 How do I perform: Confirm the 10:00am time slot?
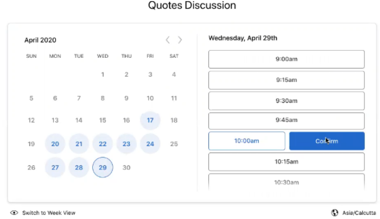point(327,141)
